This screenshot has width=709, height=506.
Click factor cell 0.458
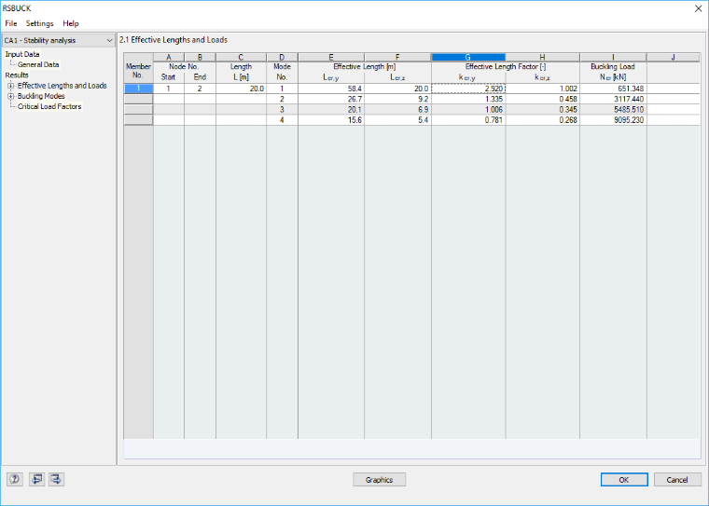[542, 99]
